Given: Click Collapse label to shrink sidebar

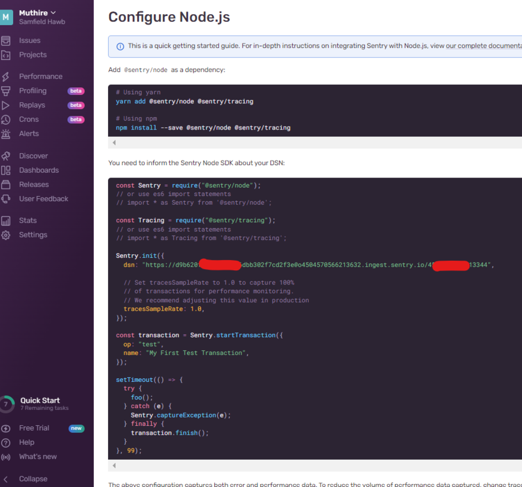Looking at the screenshot, I should tap(33, 479).
